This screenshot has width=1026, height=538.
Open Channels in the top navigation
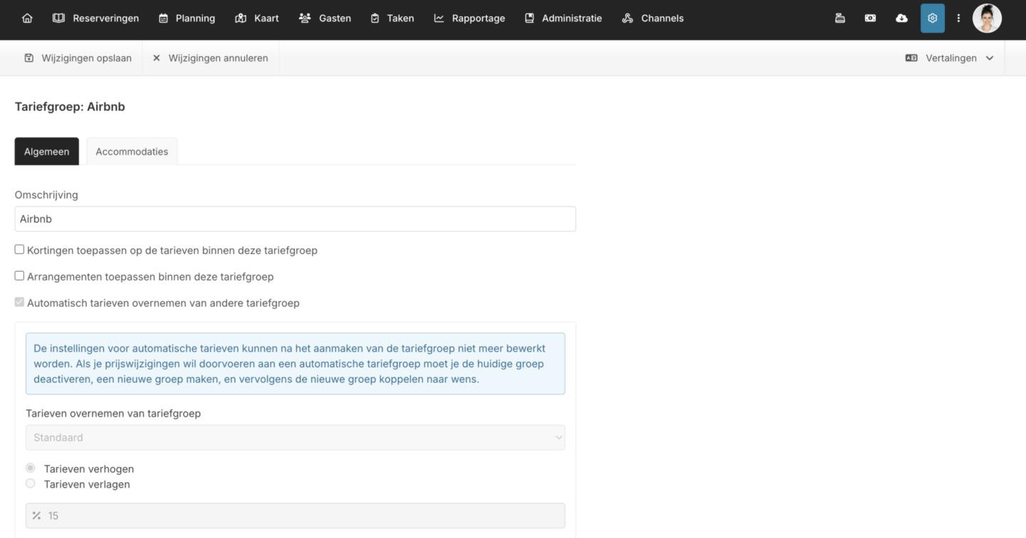pos(653,19)
